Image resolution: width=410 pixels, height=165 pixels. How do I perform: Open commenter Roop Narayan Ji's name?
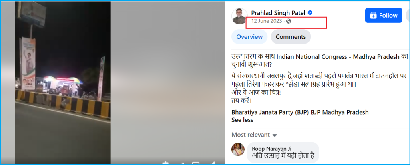click(x=269, y=149)
